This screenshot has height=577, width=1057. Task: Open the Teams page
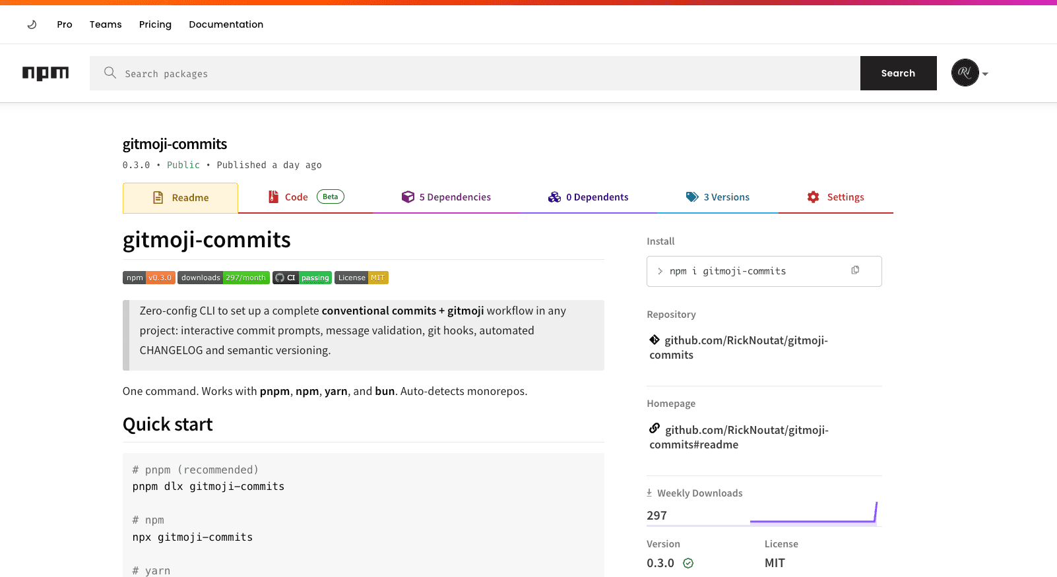pos(106,24)
